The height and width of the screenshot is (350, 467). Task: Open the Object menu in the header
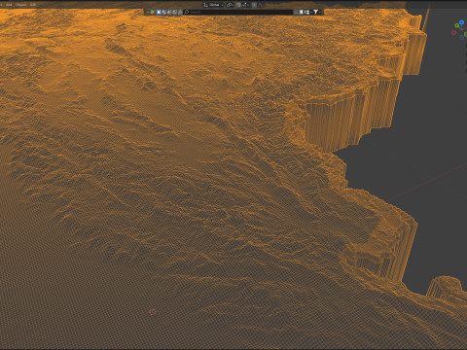(x=21, y=5)
